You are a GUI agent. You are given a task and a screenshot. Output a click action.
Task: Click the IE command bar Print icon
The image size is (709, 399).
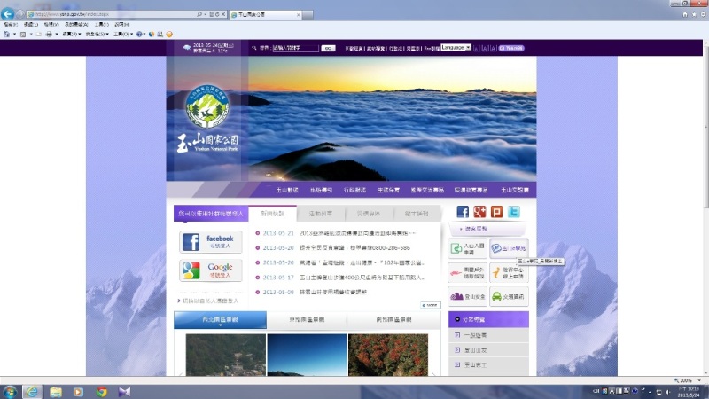click(x=49, y=34)
